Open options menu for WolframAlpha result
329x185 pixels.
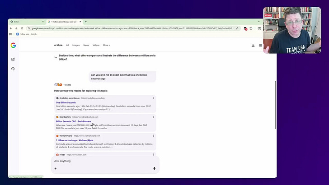click(153, 136)
